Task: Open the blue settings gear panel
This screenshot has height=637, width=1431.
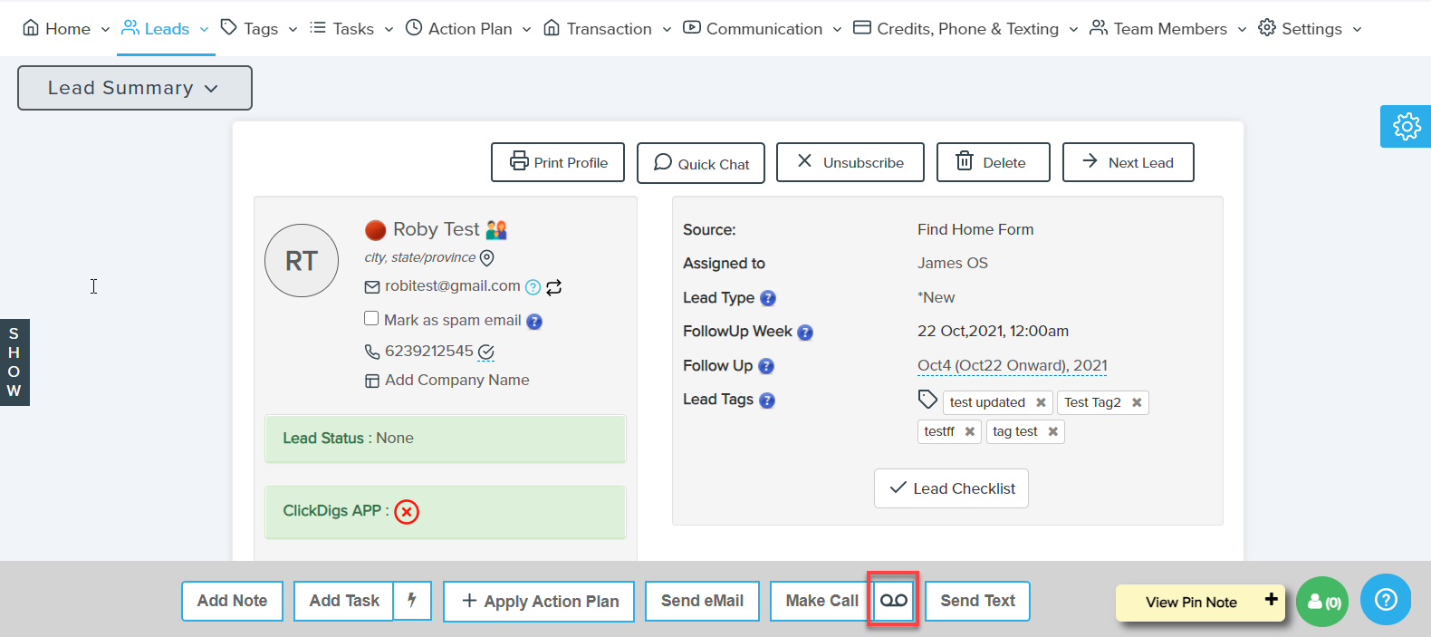Action: (1406, 126)
